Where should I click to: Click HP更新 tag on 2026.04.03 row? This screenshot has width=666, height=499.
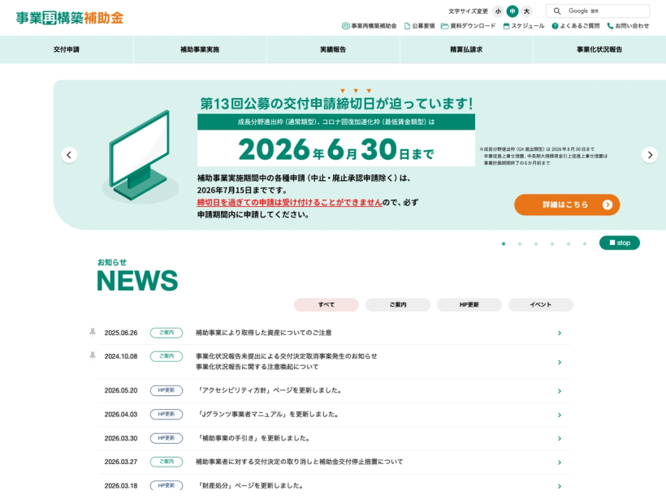tap(166, 414)
